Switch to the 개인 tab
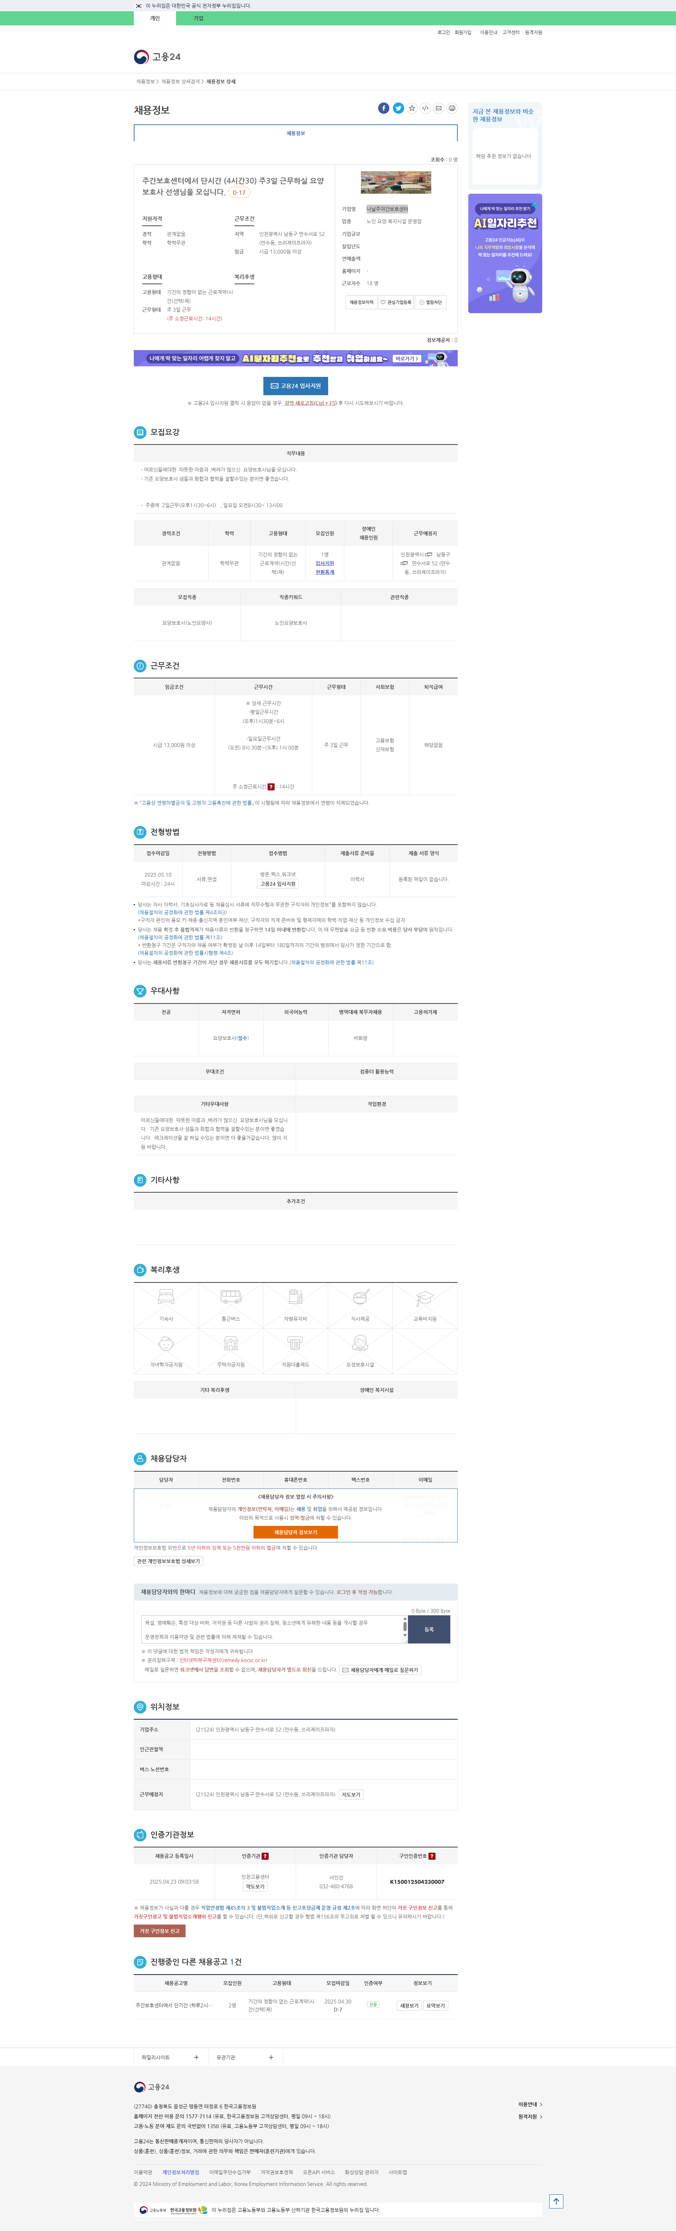 [x=155, y=18]
